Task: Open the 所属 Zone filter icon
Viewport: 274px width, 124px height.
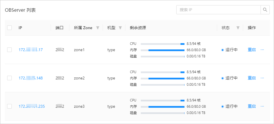Action: (98, 28)
